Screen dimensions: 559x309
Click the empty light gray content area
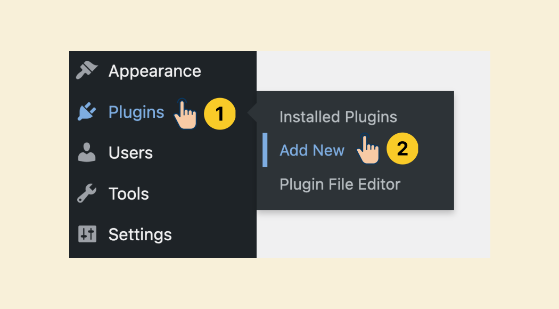click(472, 154)
